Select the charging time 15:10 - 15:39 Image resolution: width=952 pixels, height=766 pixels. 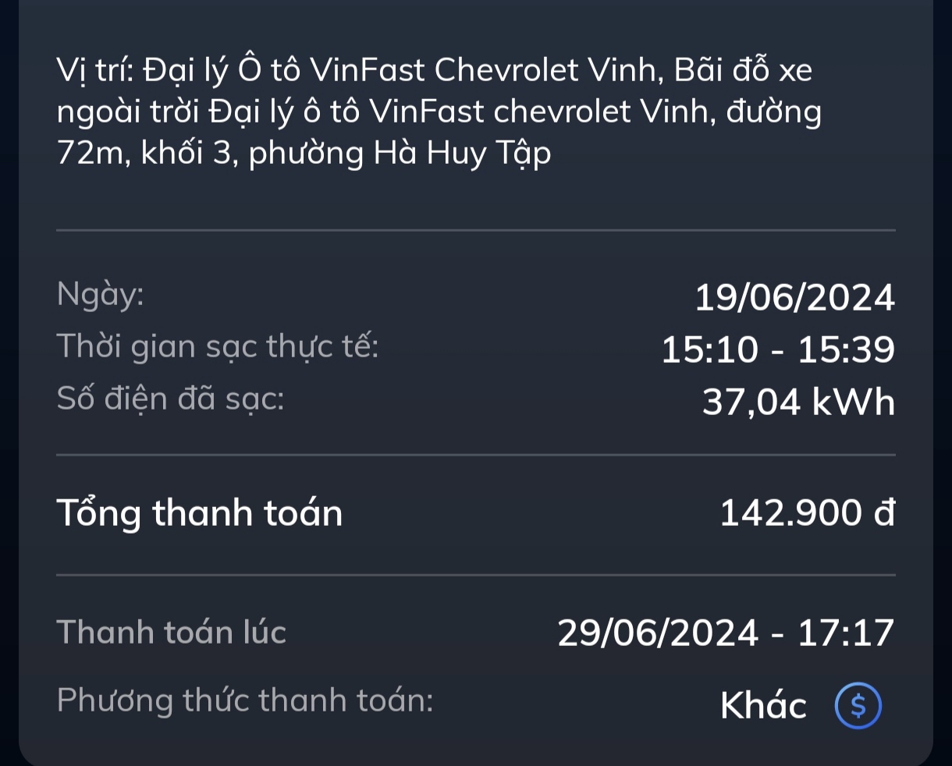click(777, 350)
